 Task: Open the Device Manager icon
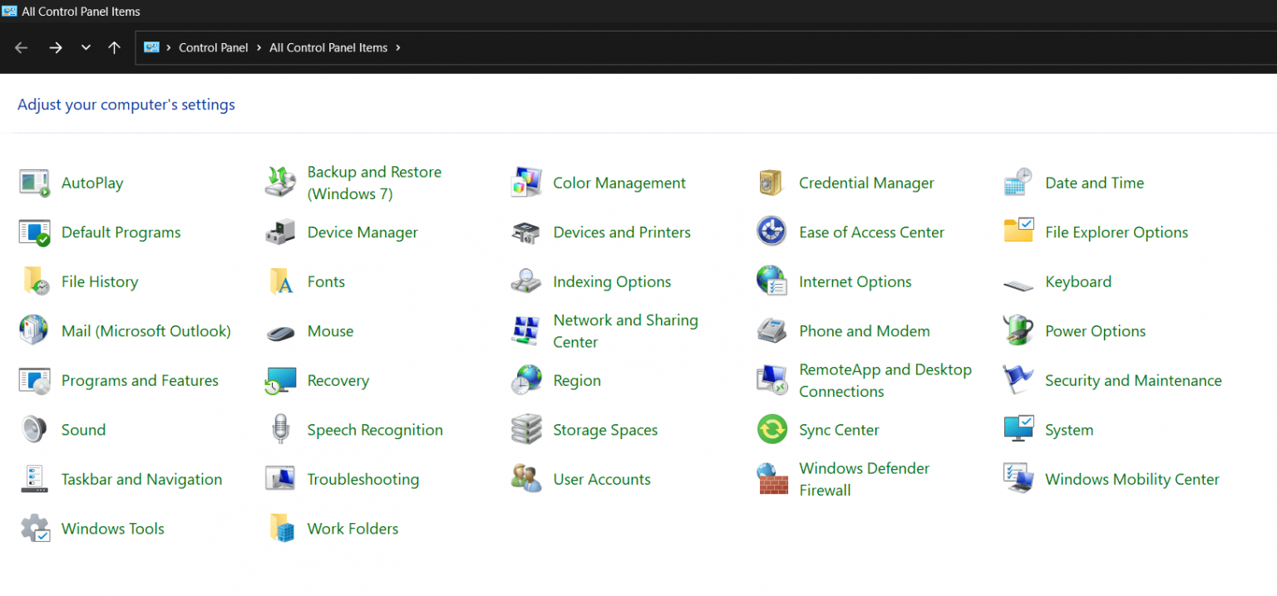(280, 232)
